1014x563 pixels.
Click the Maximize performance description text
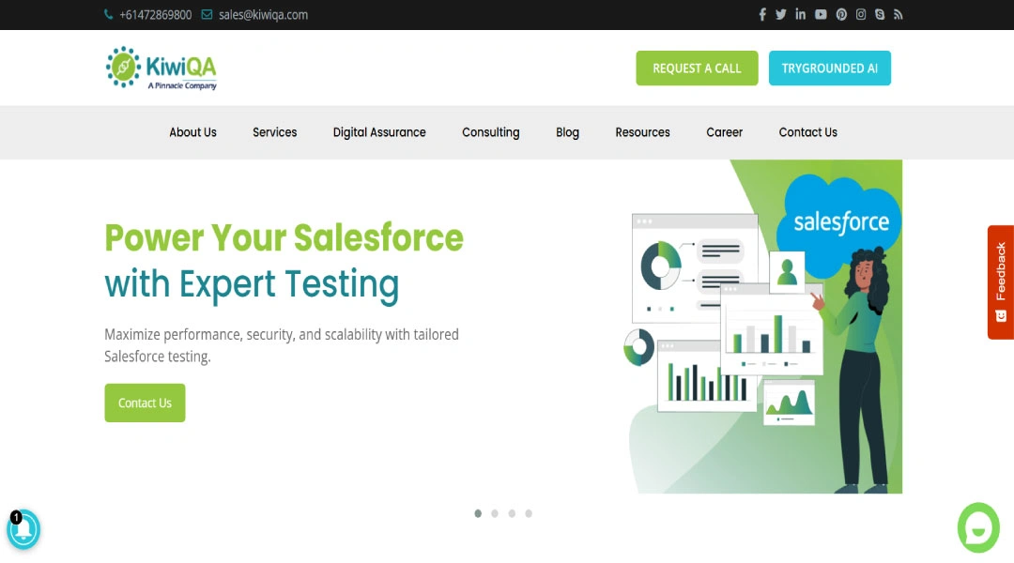point(282,345)
